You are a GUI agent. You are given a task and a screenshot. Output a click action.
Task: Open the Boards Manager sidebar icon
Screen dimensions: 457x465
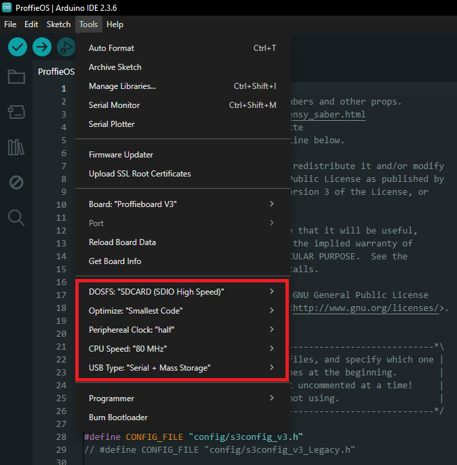coord(16,112)
